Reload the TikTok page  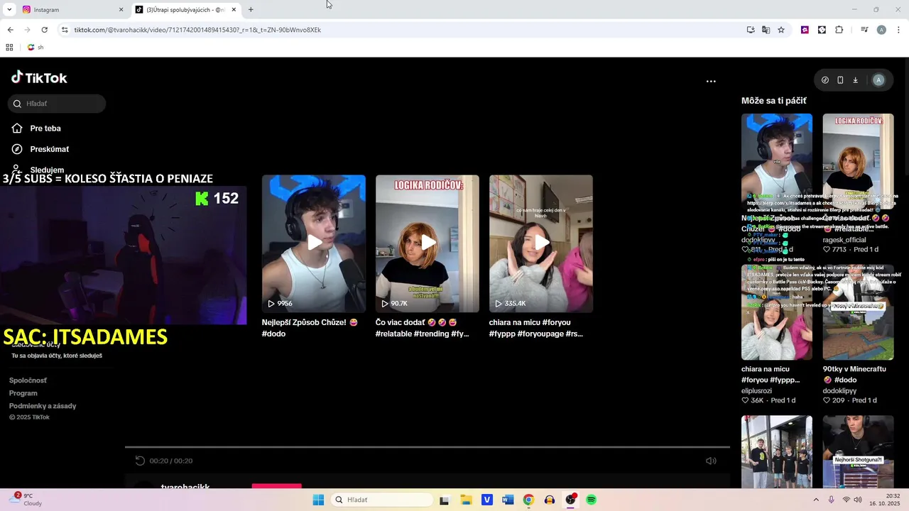point(44,30)
